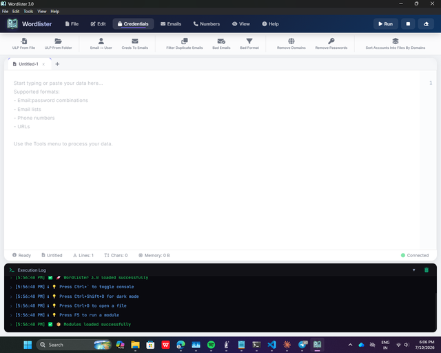The image size is (441, 353).
Task: Open the Tools menu in menu bar
Action: [28, 11]
